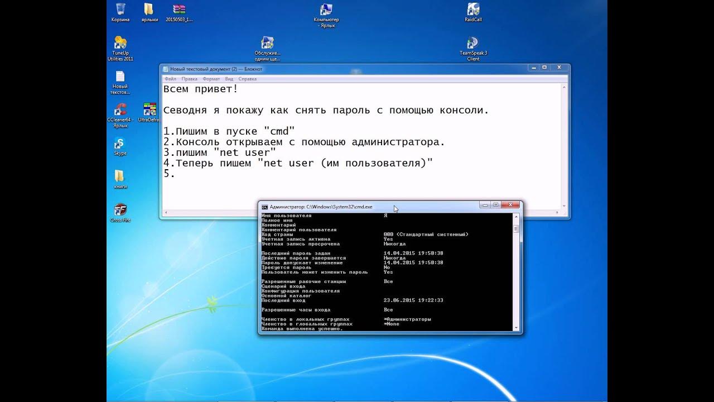Open the Новый текстов... desktop file
The height and width of the screenshot is (402, 714).
(x=120, y=82)
